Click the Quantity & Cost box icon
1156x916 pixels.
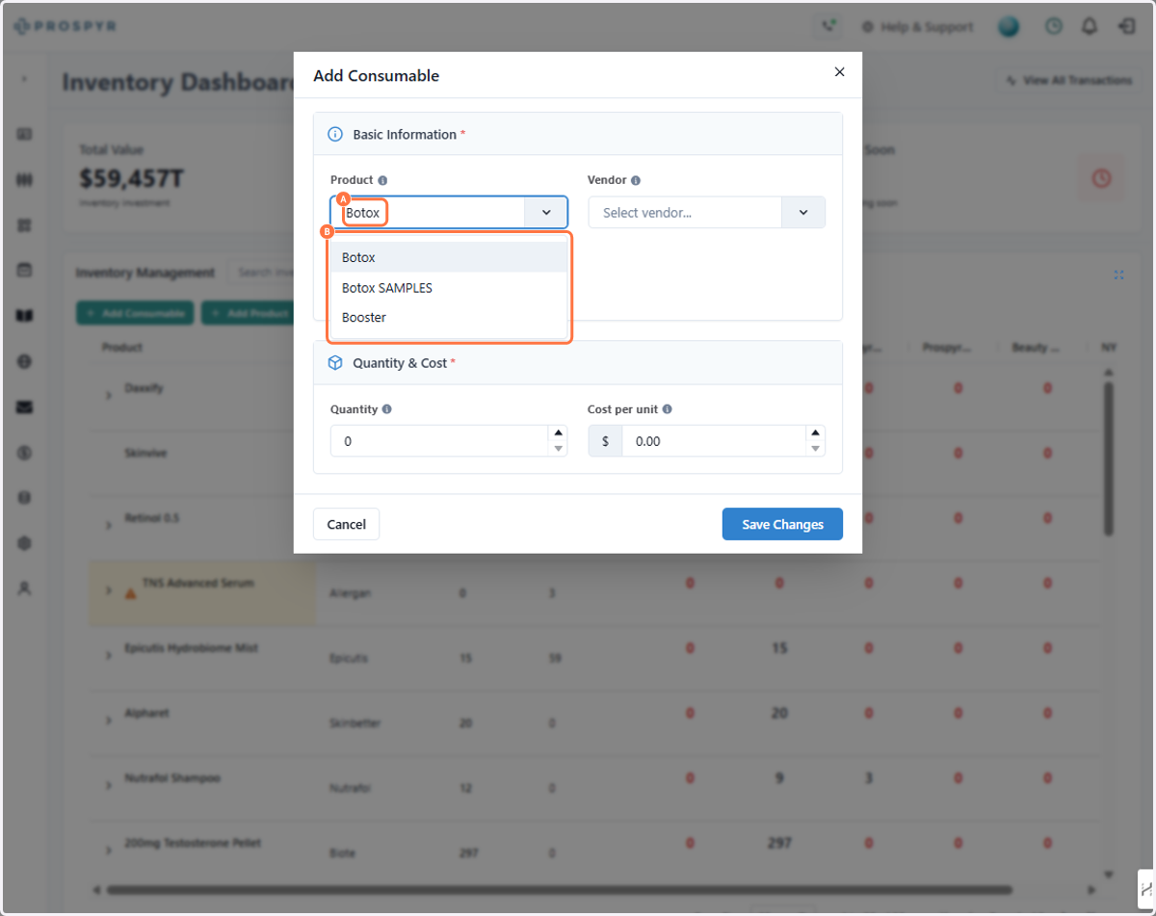[x=335, y=363]
